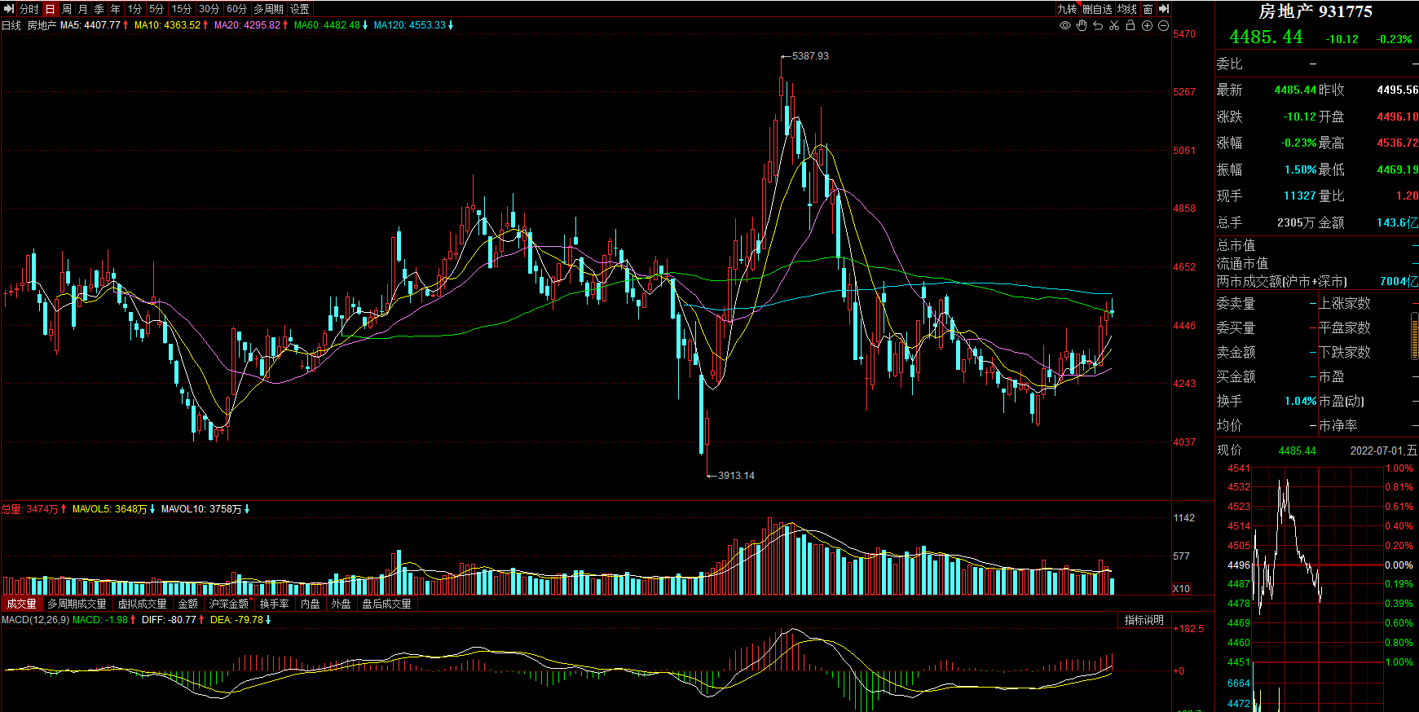Click MAVOL10: 3758万 label
The width and height of the screenshot is (1419, 712).
[x=201, y=509]
